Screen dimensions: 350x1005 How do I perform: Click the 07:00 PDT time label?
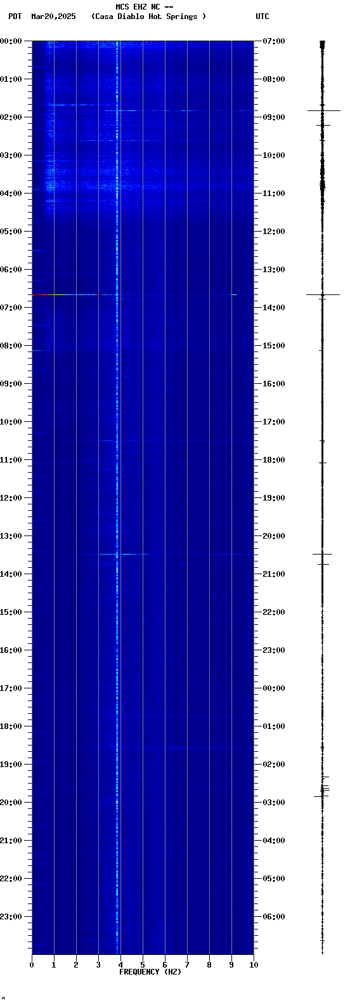11,307
